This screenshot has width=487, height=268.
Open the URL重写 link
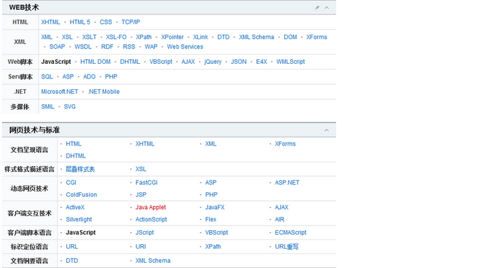[x=287, y=247]
